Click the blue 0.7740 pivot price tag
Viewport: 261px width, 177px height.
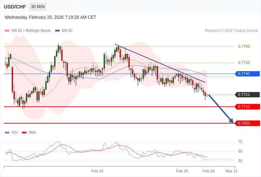pyautogui.click(x=247, y=74)
